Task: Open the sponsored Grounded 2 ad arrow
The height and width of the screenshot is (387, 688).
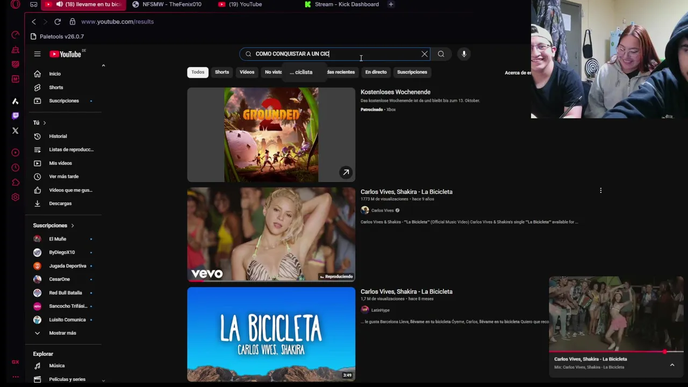Action: click(346, 172)
